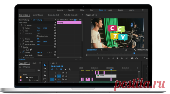Toggle the timeline Snap magnet icon
The width and height of the screenshot is (170, 94).
57,69
